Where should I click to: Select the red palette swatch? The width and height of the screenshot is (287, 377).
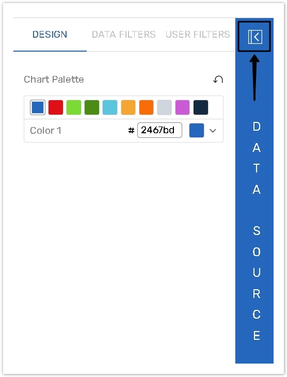[56, 107]
